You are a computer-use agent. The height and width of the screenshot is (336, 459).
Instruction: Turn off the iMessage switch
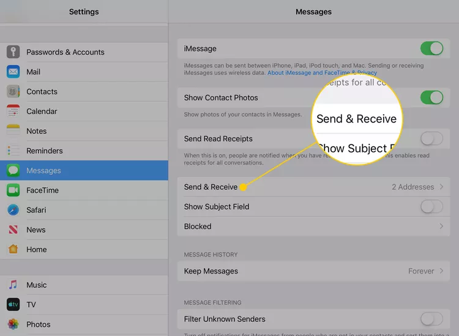point(431,48)
